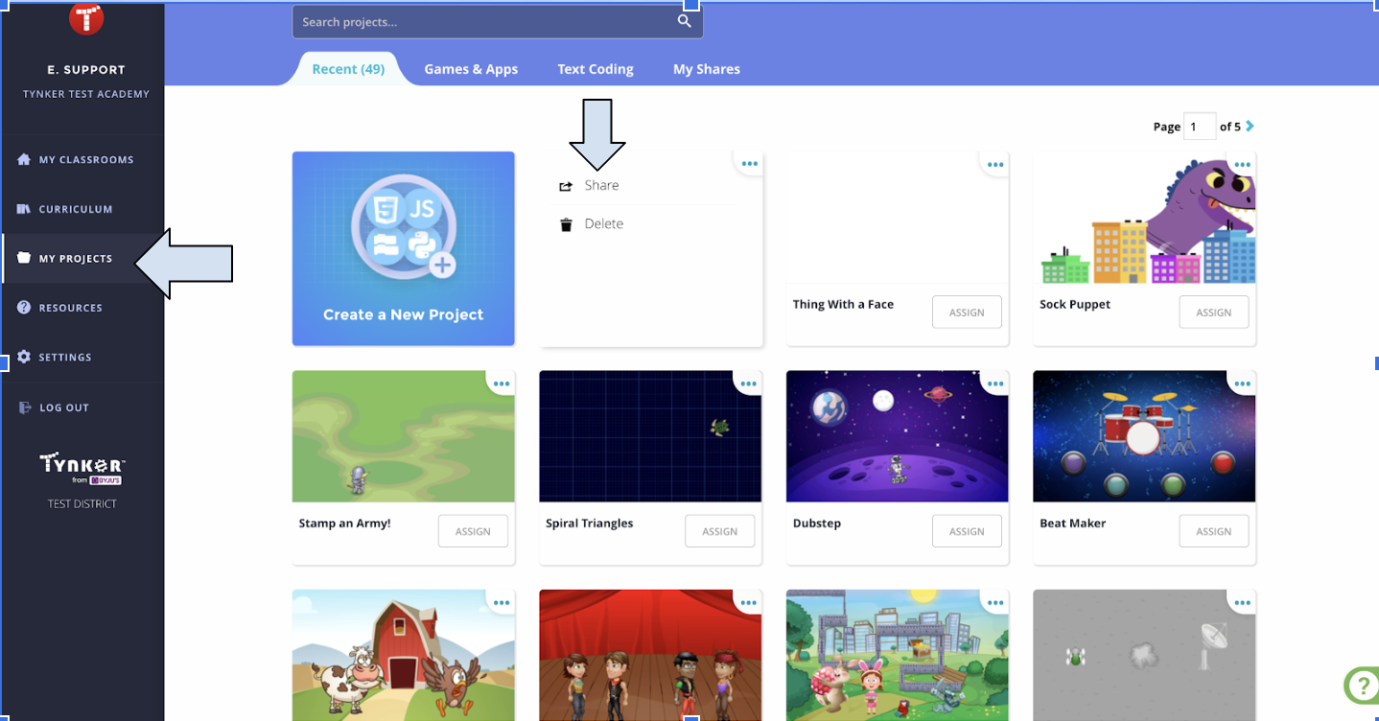Open options dots on the city kids project

996,603
